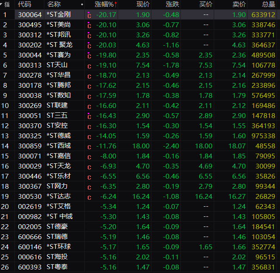Click the C marker icon for ST天山
The image size is (280, 273).
click(x=89, y=65)
